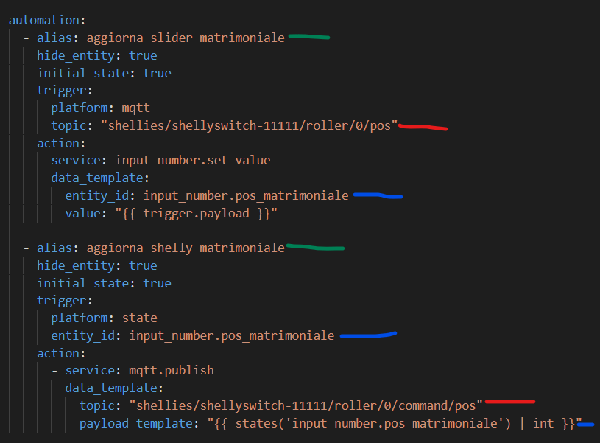
Task: Click the int filter in payload template
Action: point(543,423)
